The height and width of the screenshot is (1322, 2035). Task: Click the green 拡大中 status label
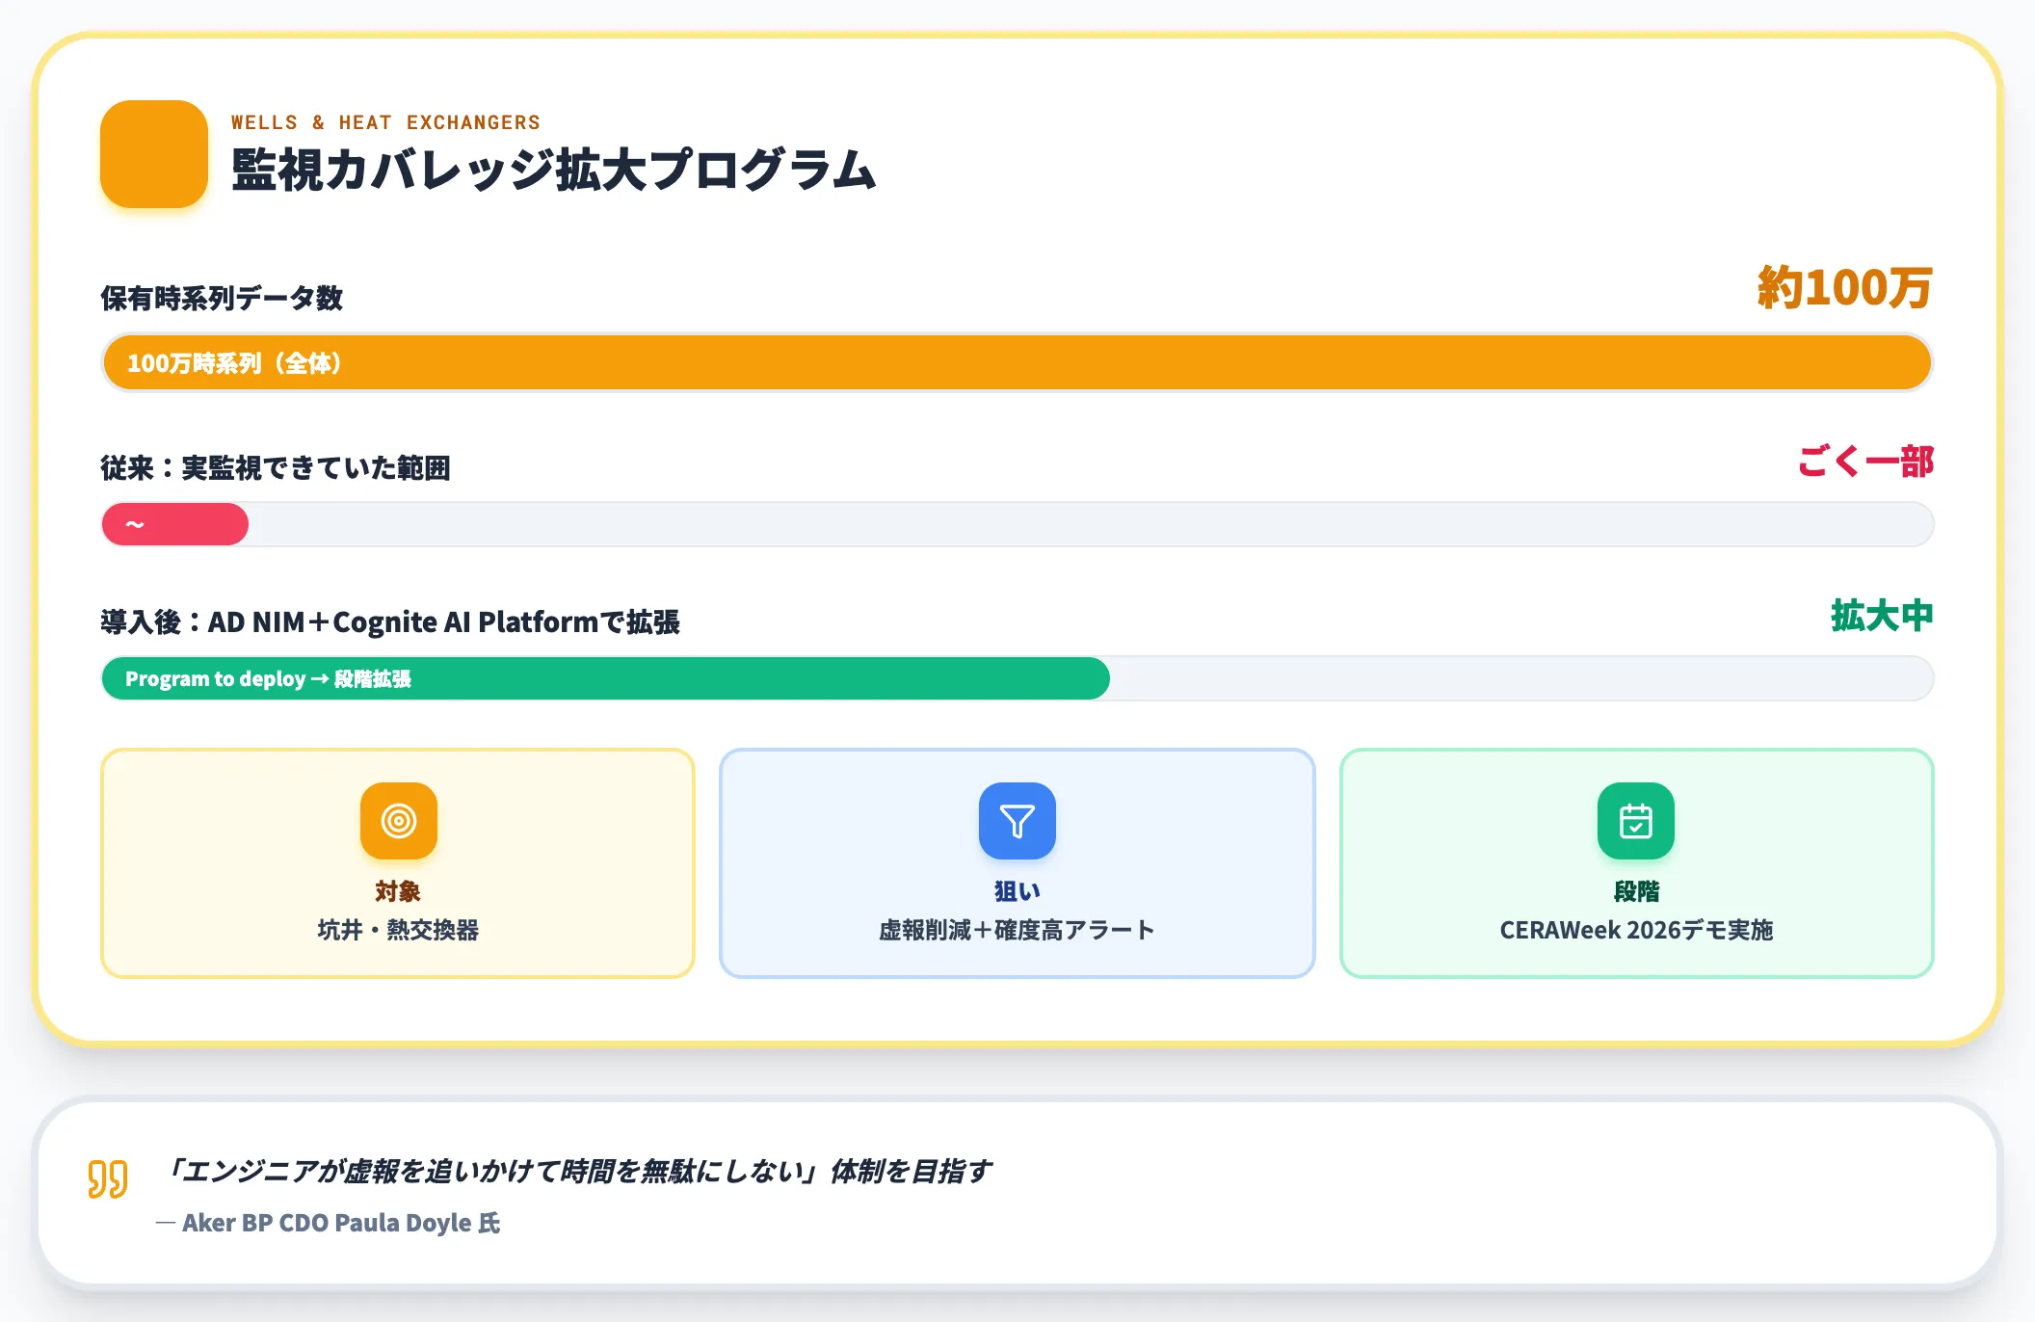point(1882,616)
